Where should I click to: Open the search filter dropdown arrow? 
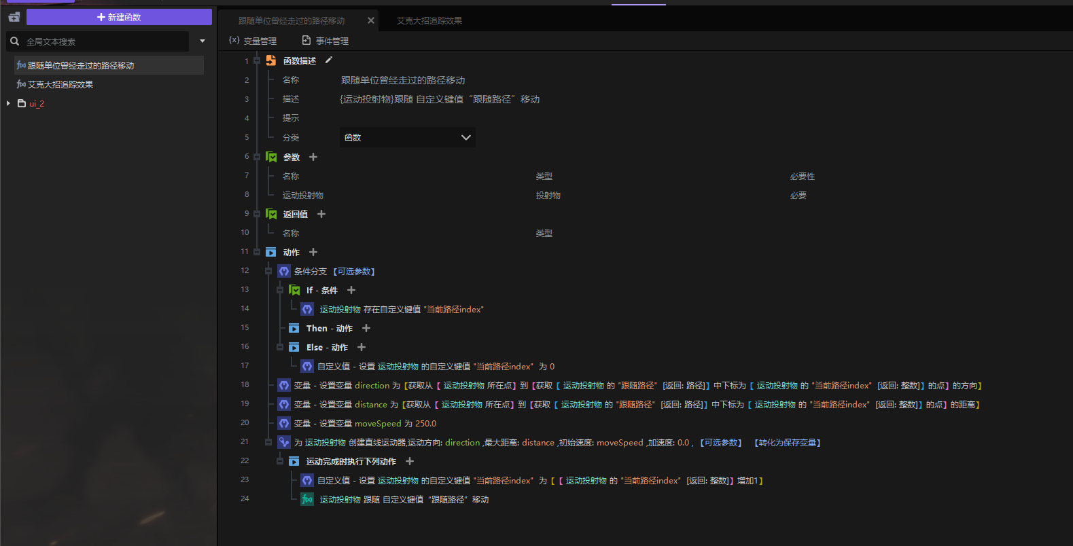203,41
